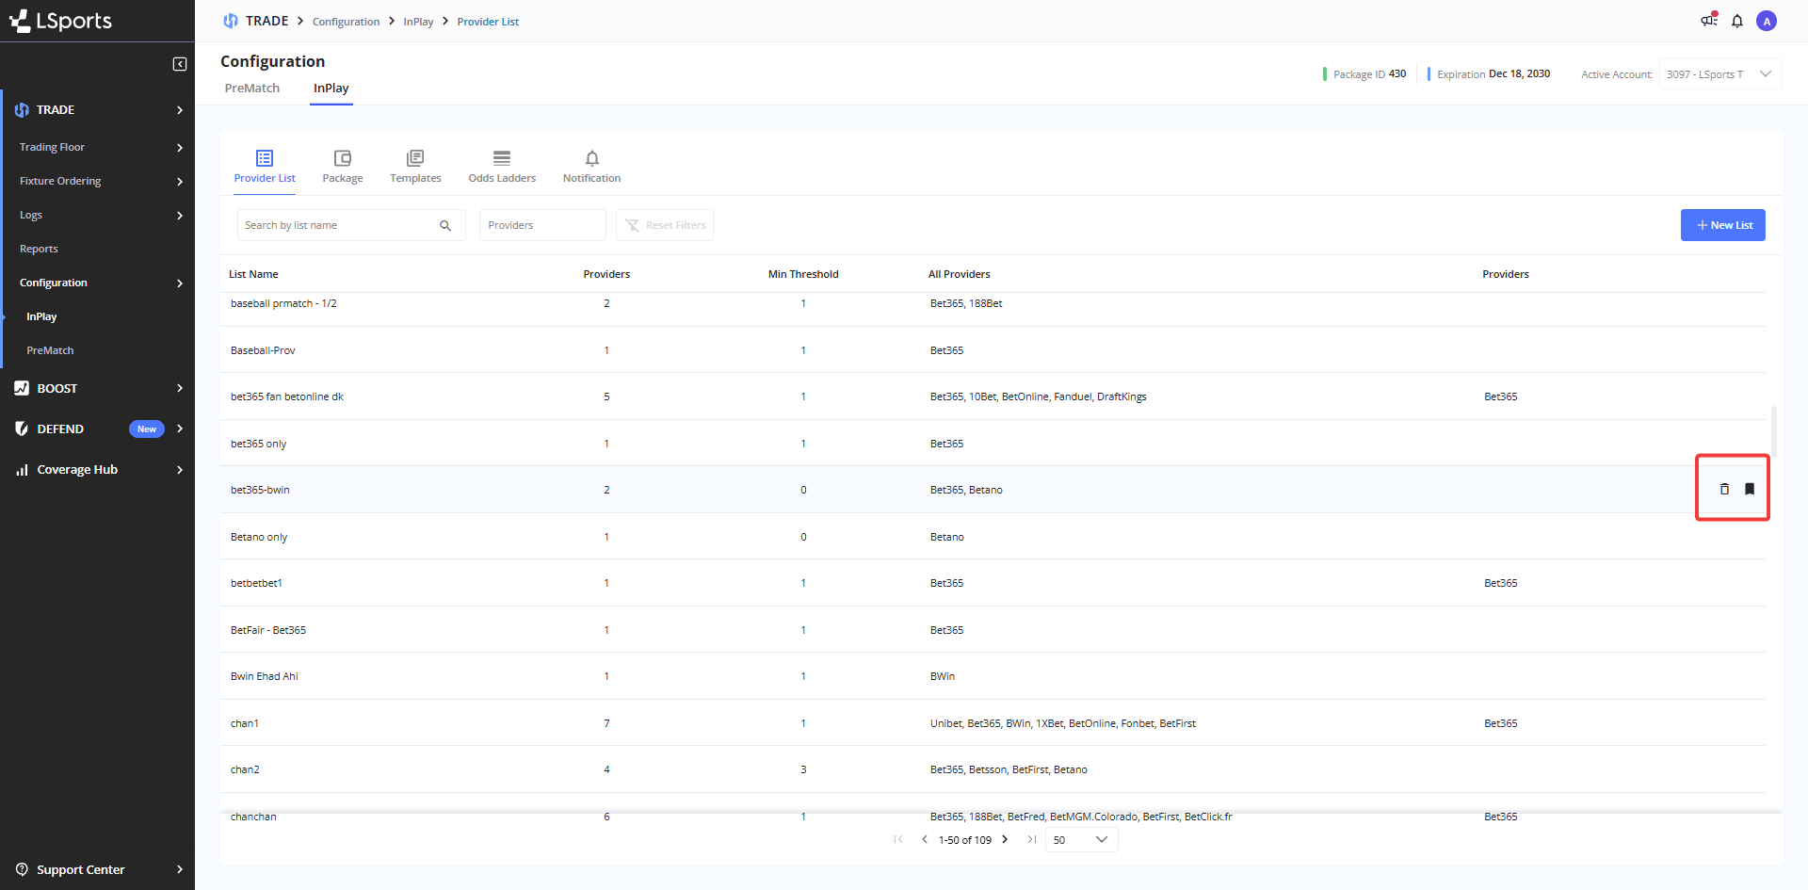This screenshot has height=890, width=1808.
Task: Open the Odds Ladders section
Action: coord(502,167)
